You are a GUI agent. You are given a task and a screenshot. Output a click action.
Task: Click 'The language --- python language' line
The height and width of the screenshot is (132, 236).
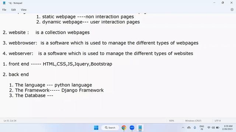[x=51, y=85]
